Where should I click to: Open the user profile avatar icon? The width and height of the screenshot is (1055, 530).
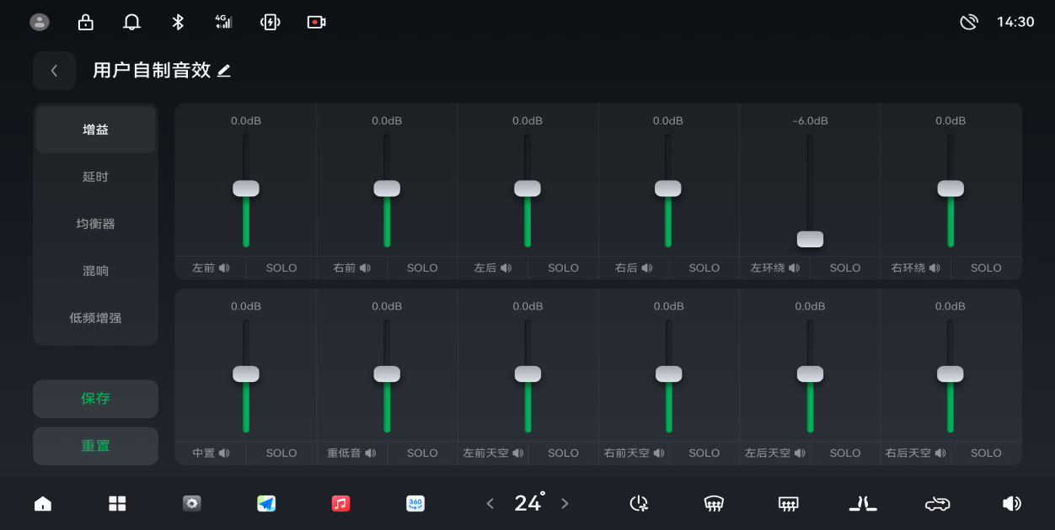click(40, 22)
